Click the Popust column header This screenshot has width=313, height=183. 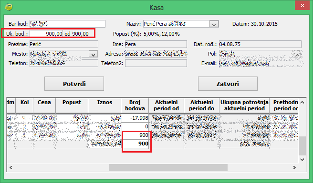point(72,106)
